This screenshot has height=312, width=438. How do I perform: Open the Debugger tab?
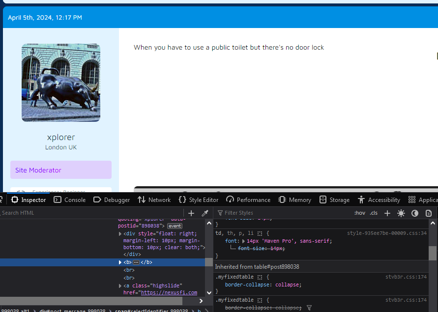coord(112,199)
